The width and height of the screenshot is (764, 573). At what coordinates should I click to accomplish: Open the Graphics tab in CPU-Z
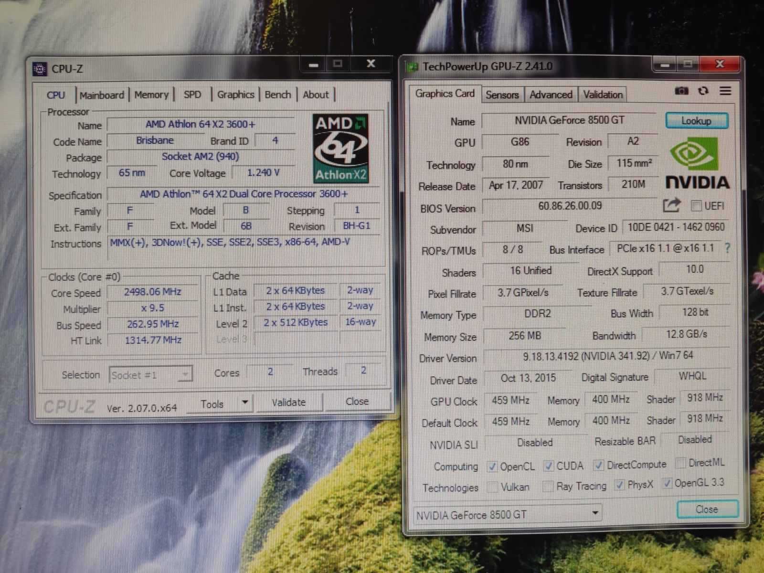[236, 95]
